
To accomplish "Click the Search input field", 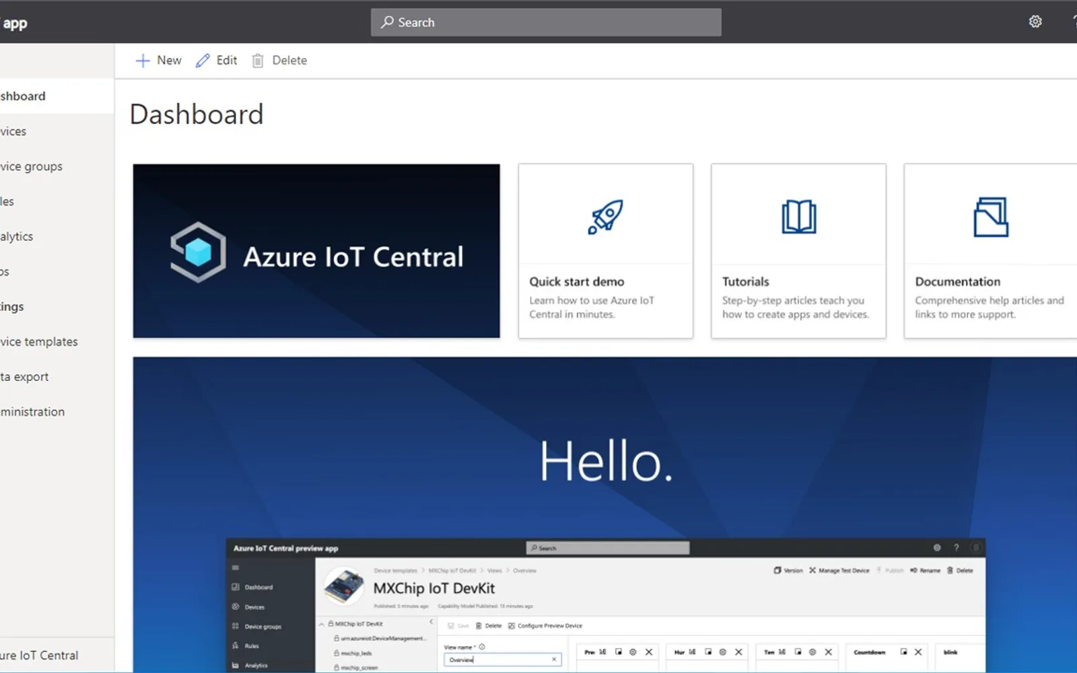I will tap(546, 22).
